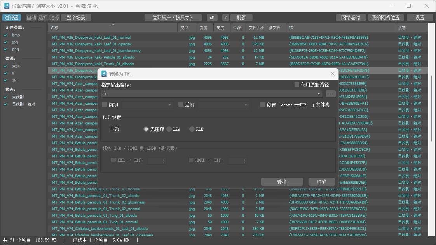Select the LZW compression radio button
Viewport: 436px width, 245px height.
pyautogui.click(x=169, y=129)
